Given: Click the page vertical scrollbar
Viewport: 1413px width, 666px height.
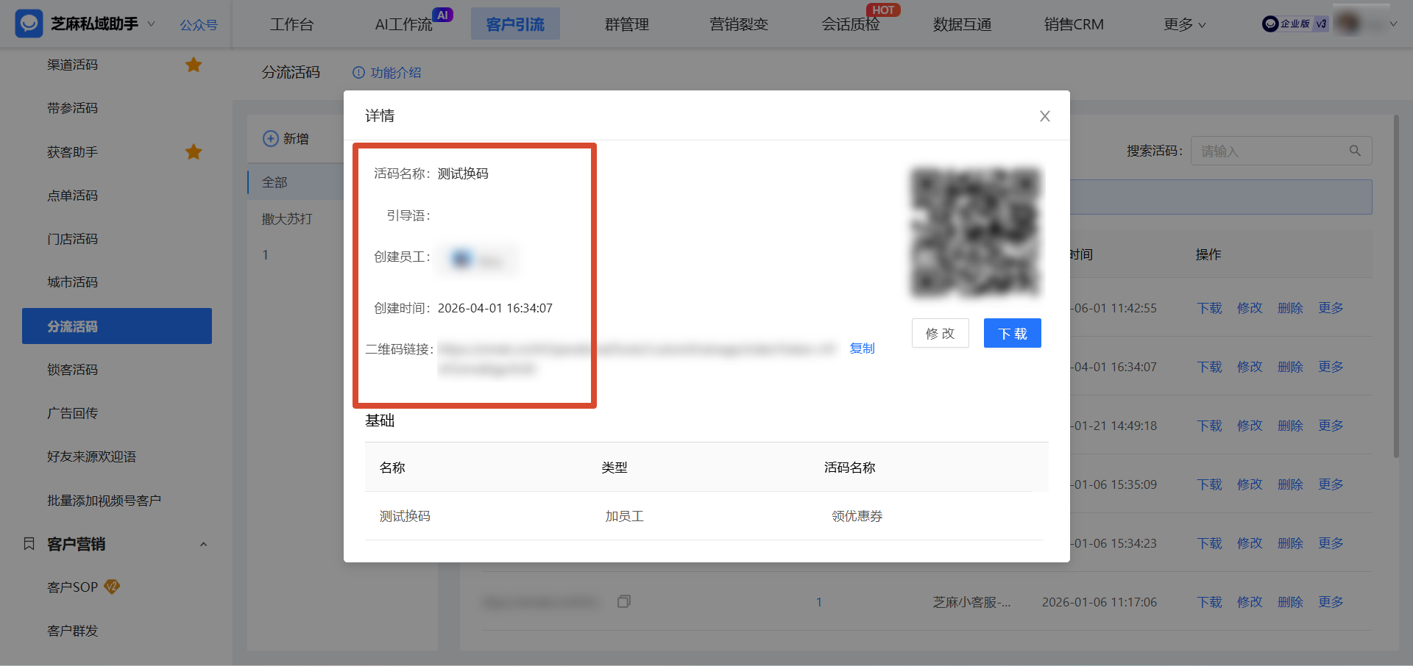Looking at the screenshot, I should point(1396,287).
